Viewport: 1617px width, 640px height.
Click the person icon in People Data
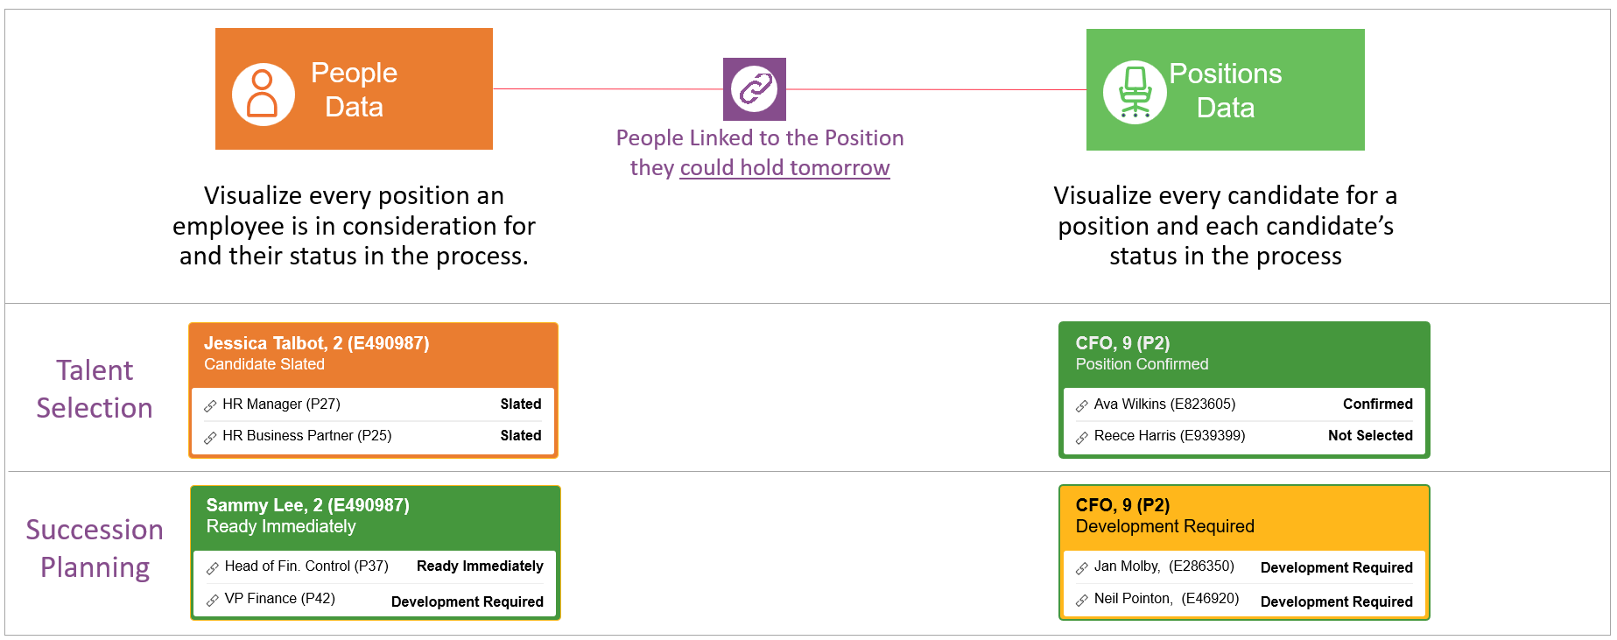tap(263, 95)
